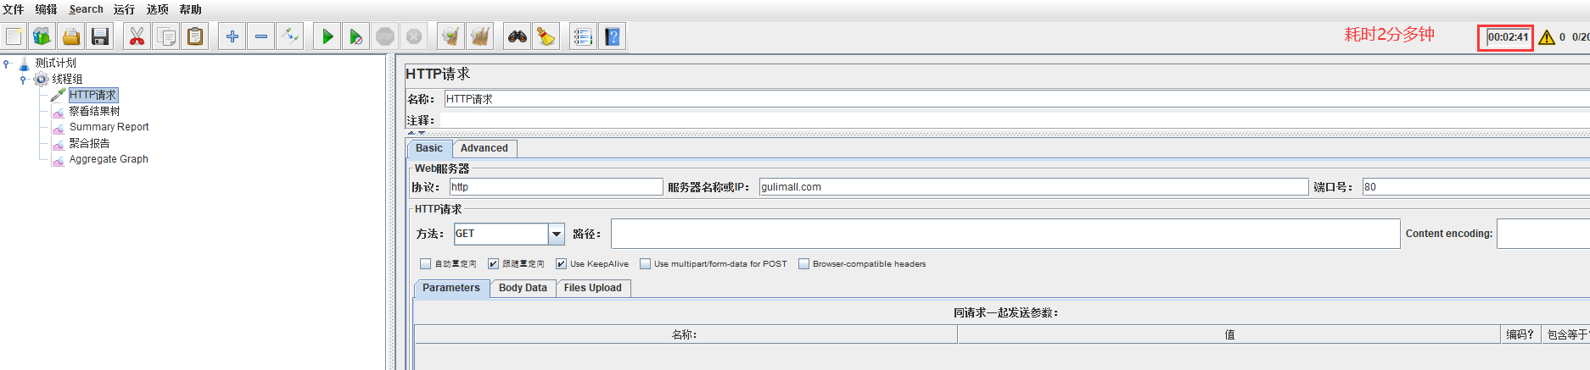Image resolution: width=1590 pixels, height=370 pixels.
Task: Click the Content encoding input field
Action: [1543, 234]
